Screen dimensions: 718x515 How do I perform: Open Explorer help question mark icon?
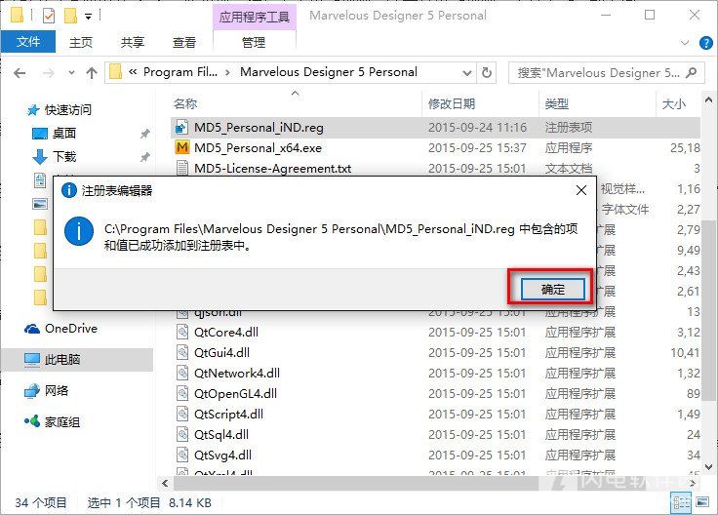(705, 43)
